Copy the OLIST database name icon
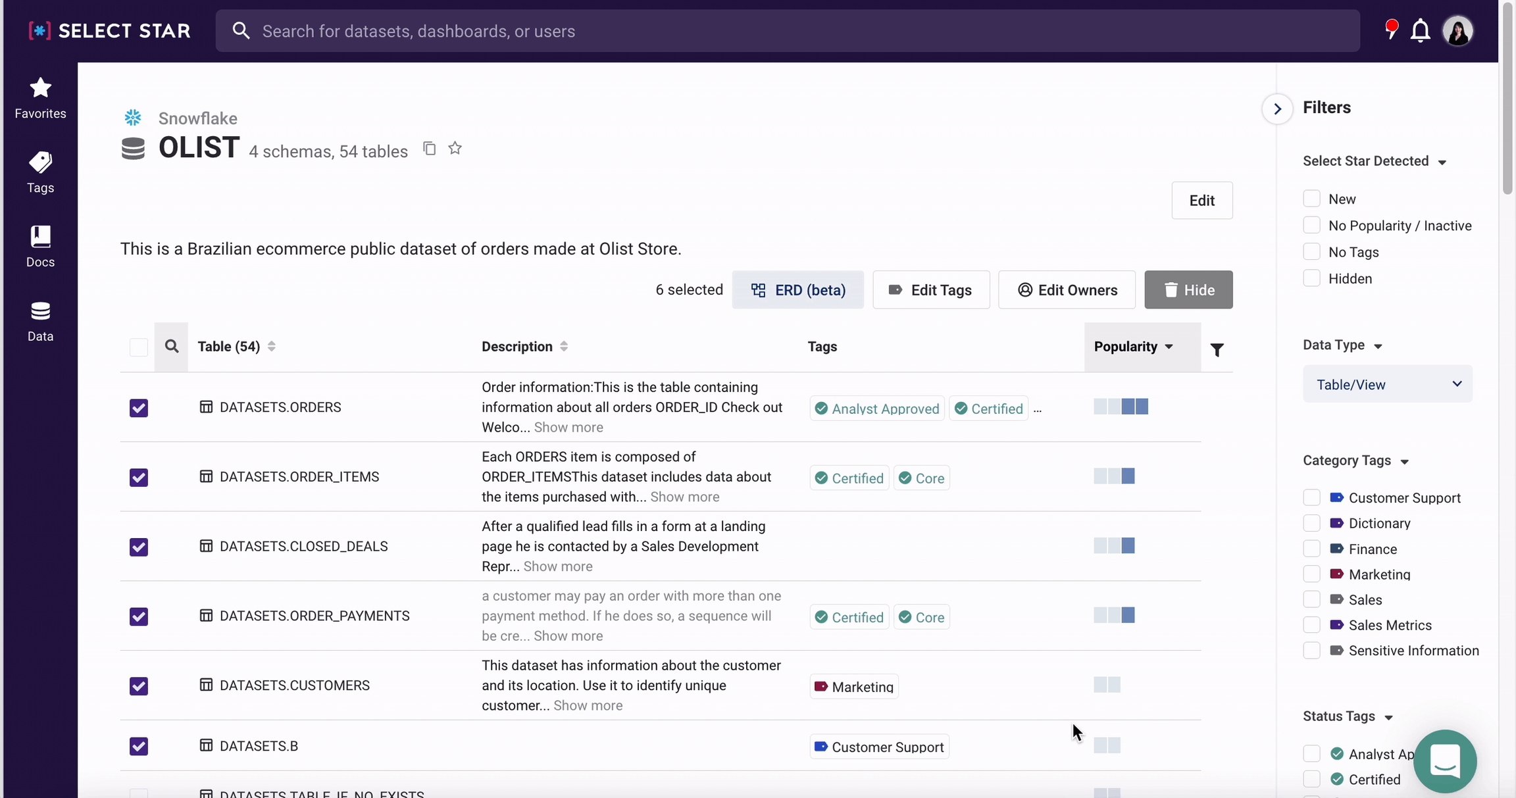The height and width of the screenshot is (798, 1516). [x=429, y=149]
